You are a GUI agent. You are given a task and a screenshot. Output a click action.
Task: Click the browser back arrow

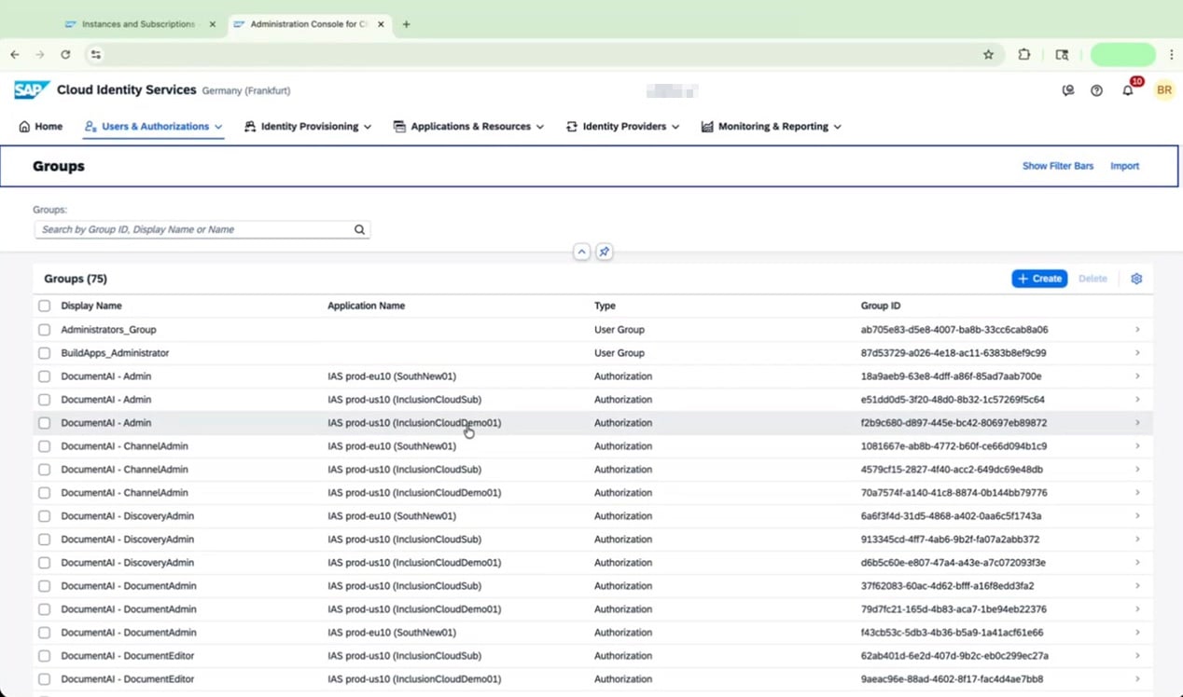click(x=15, y=55)
